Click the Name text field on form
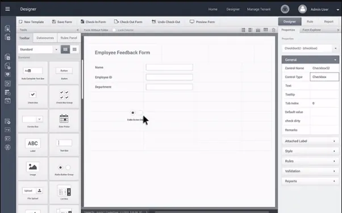 [169, 67]
